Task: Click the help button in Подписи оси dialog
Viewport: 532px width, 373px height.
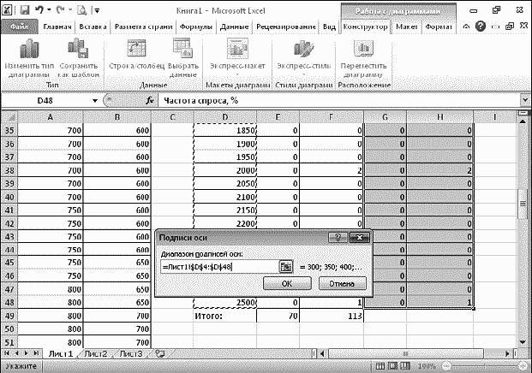Action: tap(338, 238)
